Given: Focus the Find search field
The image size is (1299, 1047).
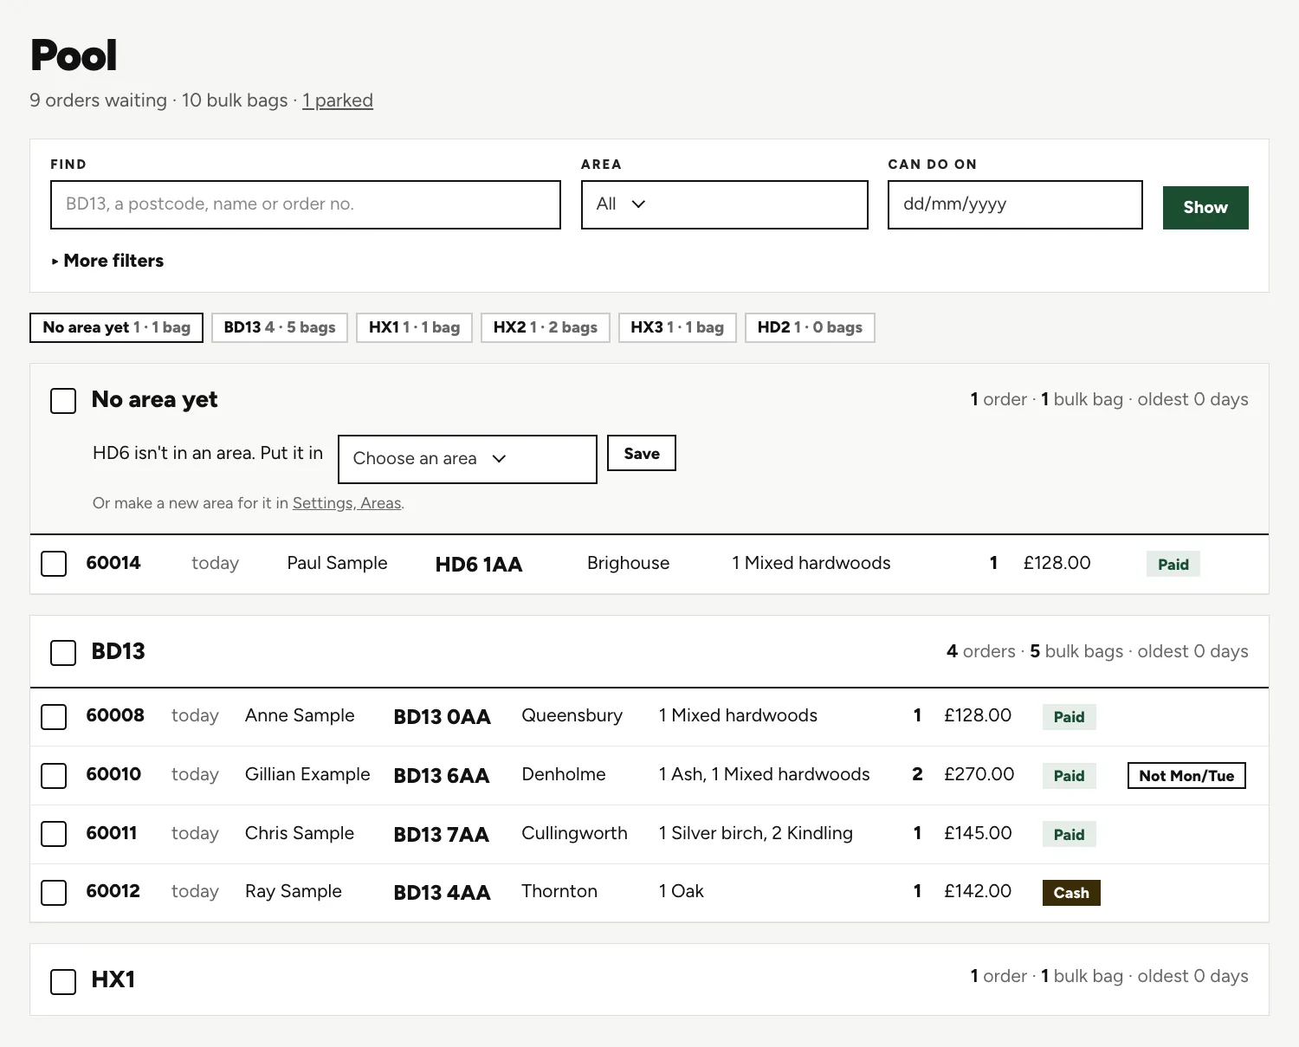Looking at the screenshot, I should [306, 204].
